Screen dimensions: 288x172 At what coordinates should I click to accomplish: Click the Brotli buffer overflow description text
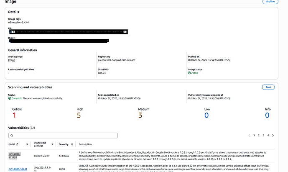(x=173, y=156)
